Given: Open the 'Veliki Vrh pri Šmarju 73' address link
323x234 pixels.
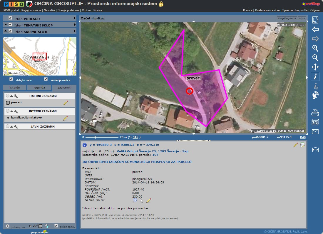Looking at the screenshot, I should point(153,151).
